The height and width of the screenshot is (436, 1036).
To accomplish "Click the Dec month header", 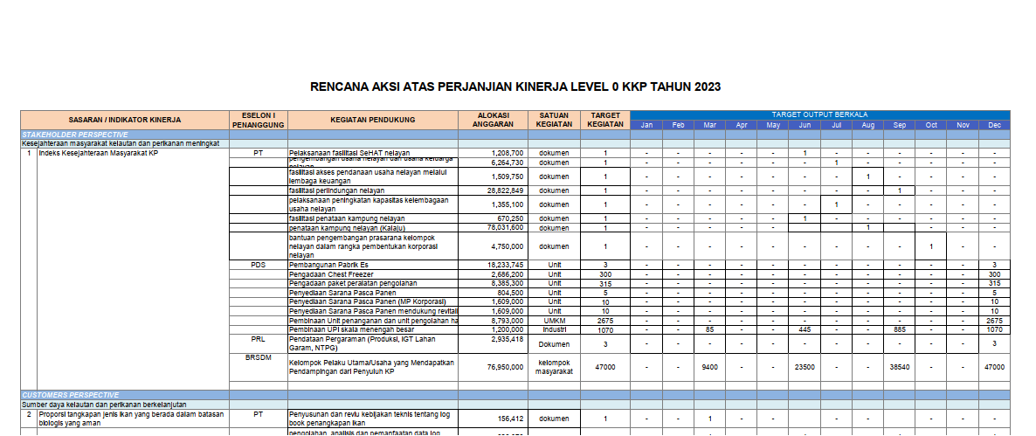I will click(994, 125).
